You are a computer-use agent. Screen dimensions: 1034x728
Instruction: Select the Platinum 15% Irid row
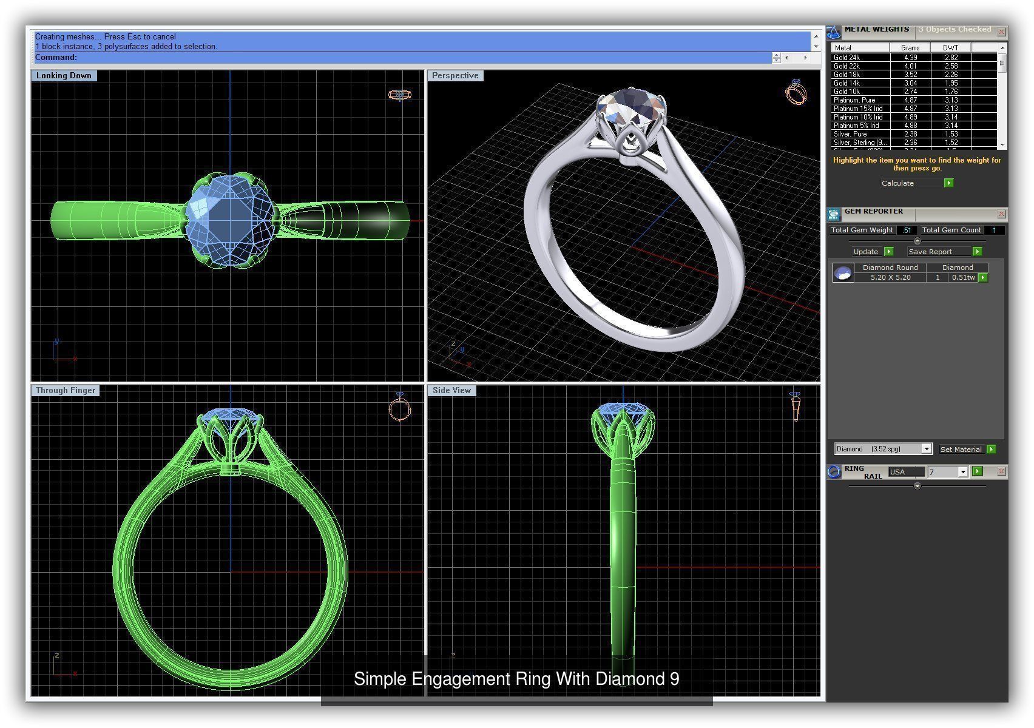914,109
